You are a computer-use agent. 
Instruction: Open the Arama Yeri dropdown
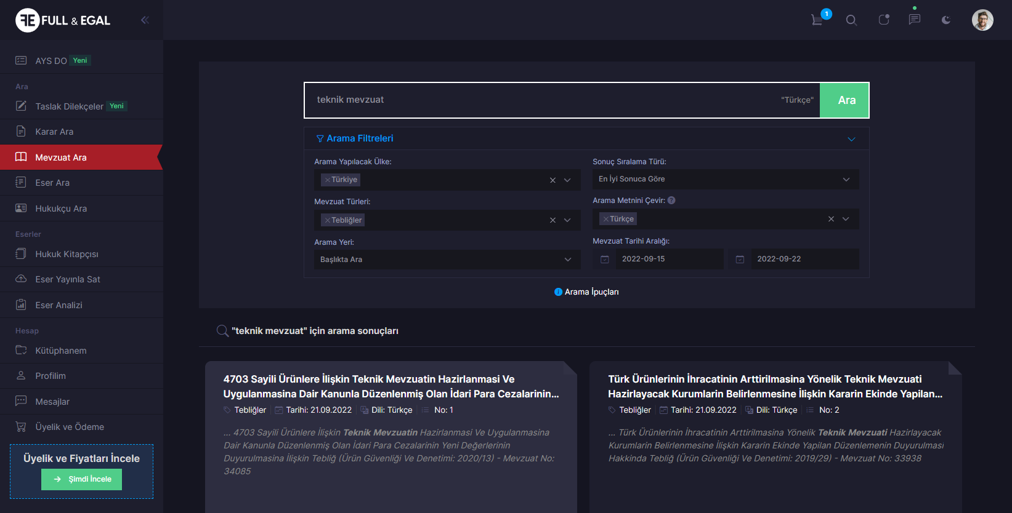pyautogui.click(x=447, y=260)
